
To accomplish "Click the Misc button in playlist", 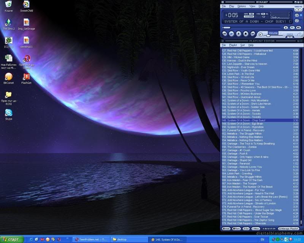I will pyautogui.click(x=256, y=229).
